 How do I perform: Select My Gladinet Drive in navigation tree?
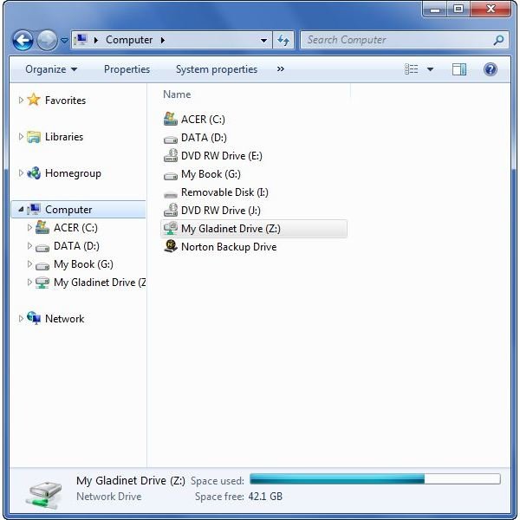point(100,283)
